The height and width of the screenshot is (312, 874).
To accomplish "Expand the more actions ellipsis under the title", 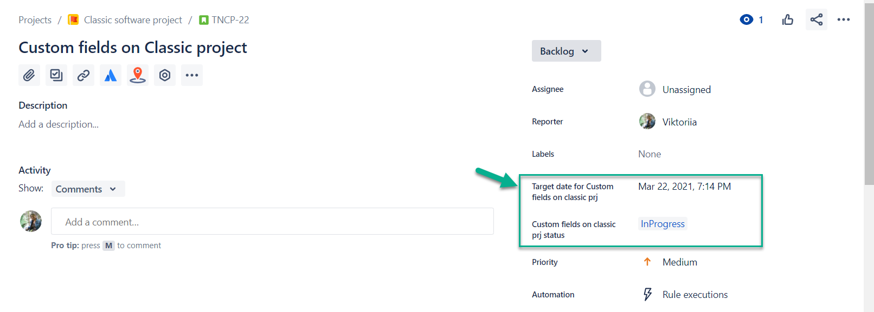I will click(x=192, y=75).
